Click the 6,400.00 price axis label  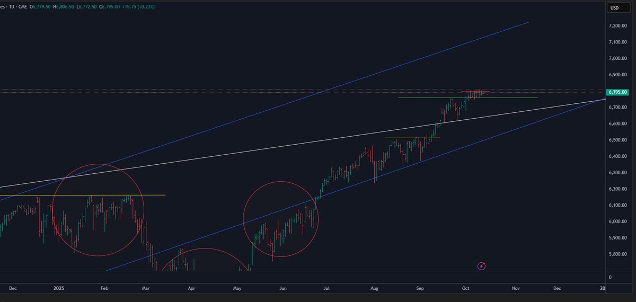pyautogui.click(x=618, y=156)
